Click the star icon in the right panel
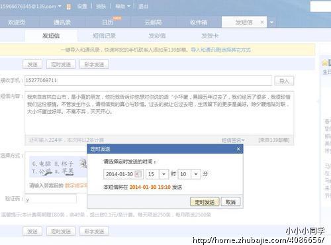 click(x=324, y=63)
